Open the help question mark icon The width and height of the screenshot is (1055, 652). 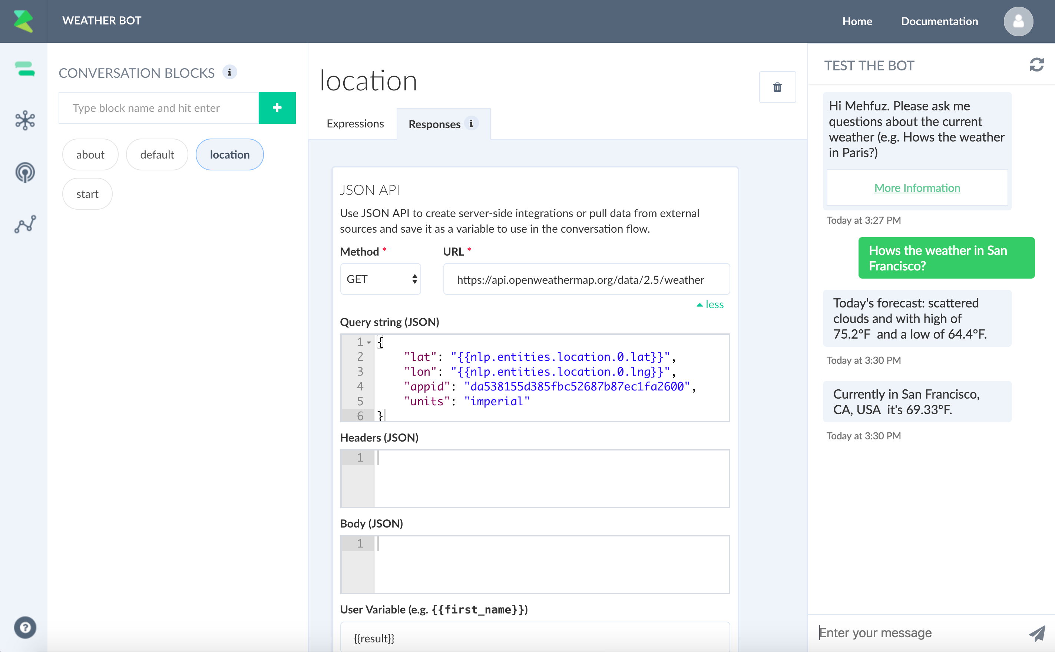[25, 628]
